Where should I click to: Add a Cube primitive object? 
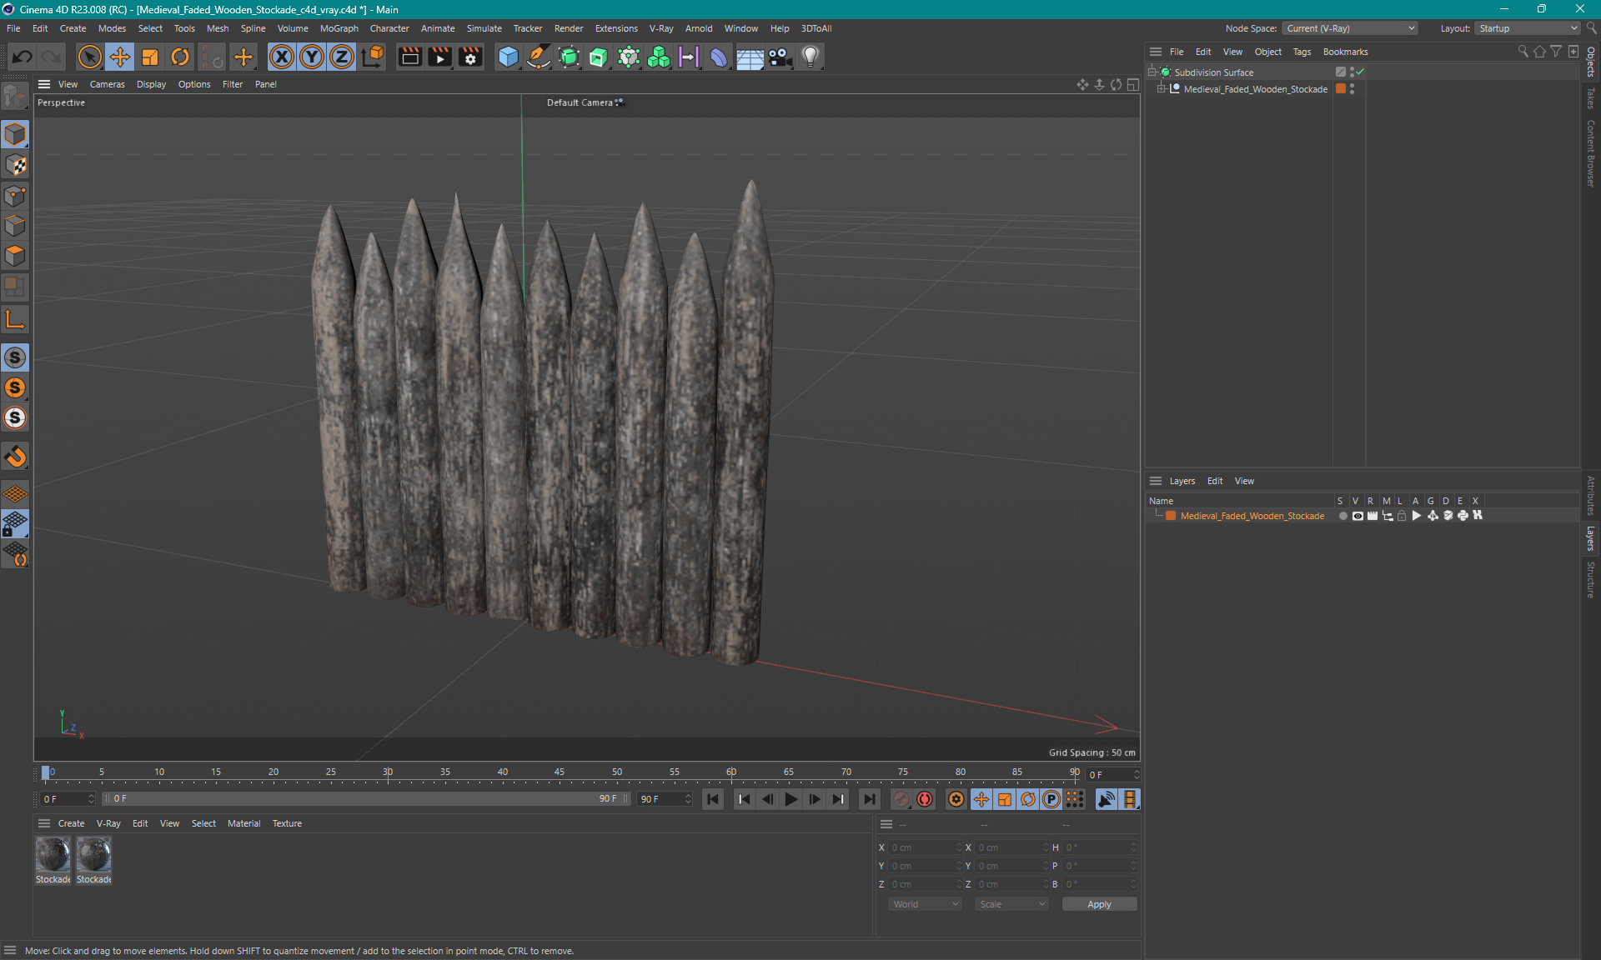click(x=508, y=57)
